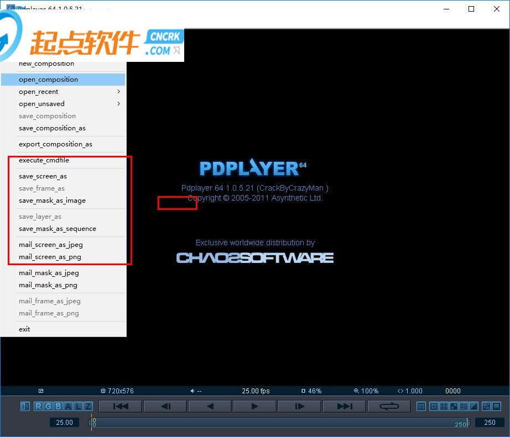Select save_mask_as_image entry
510x437 pixels.
63,201
